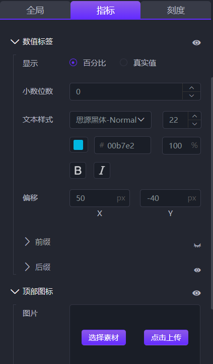Collapse the 数值标签 section

(x=15, y=42)
